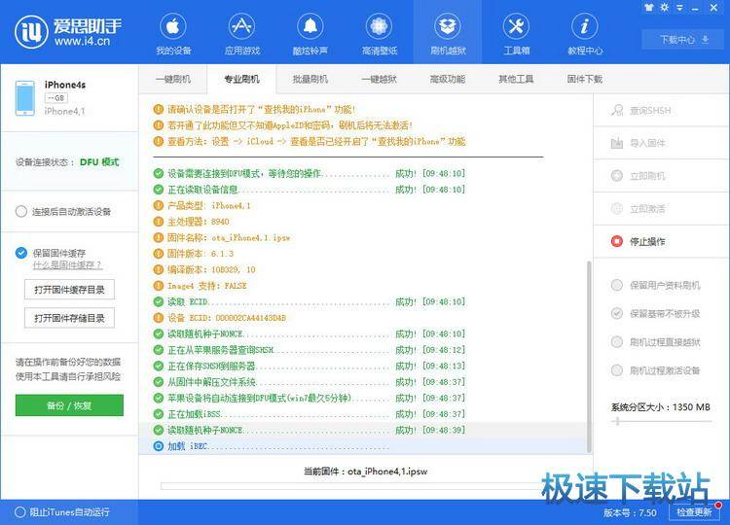730x525 pixels.
Task: Open 我的设备 (My Device) section
Action: (173, 34)
